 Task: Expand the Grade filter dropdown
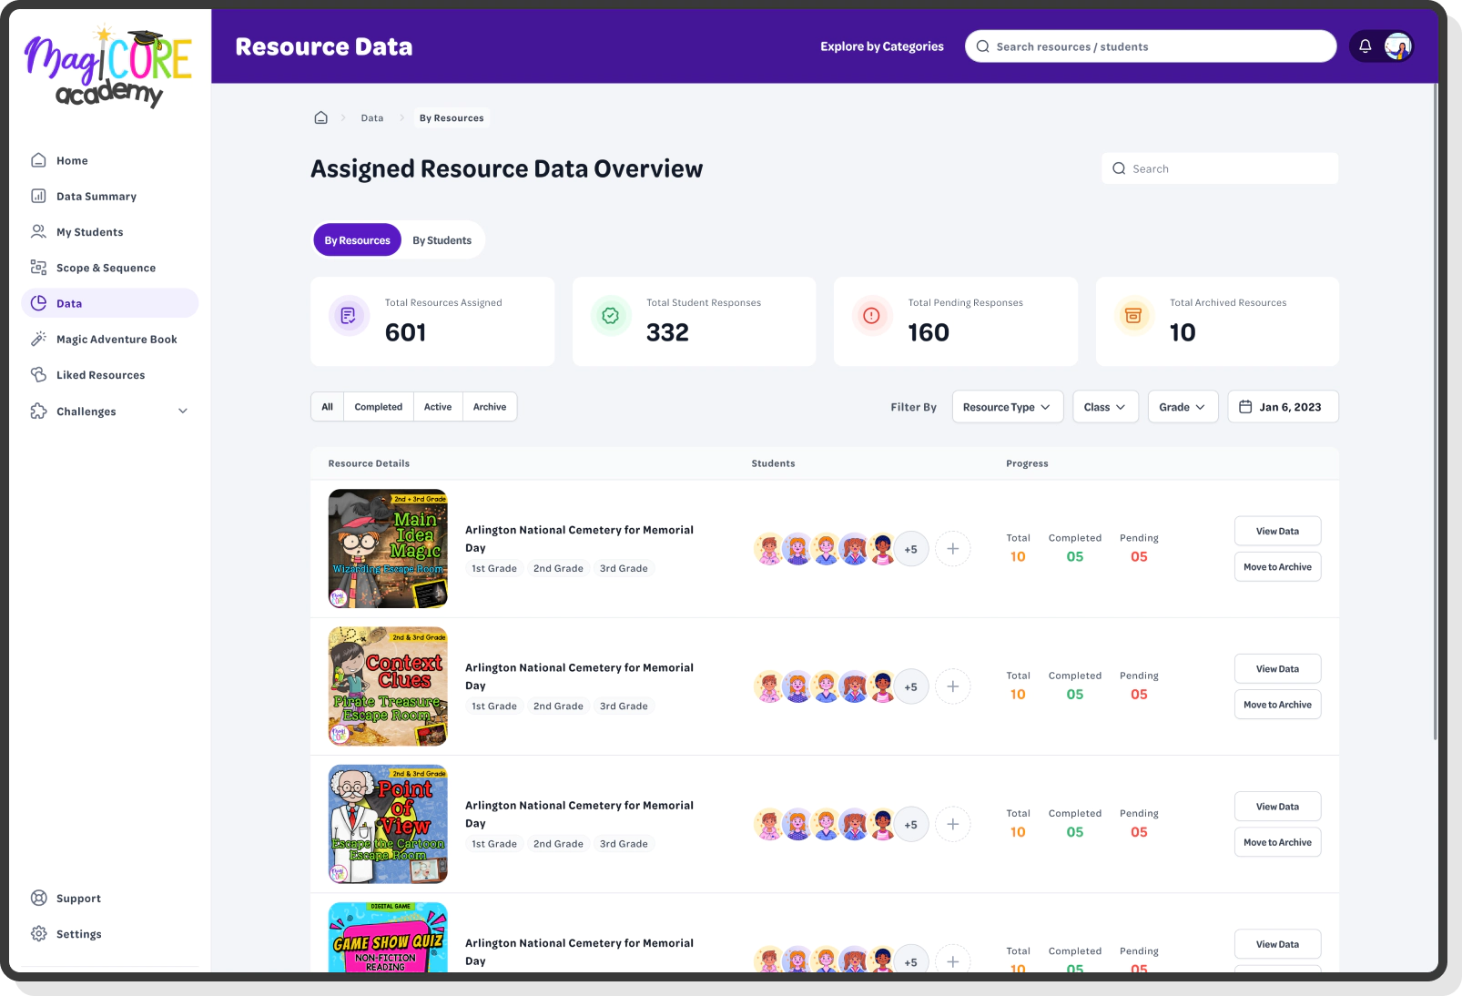click(1183, 406)
